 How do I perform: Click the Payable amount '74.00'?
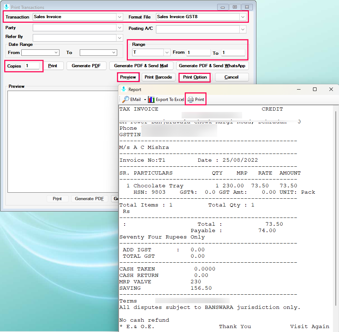click(267, 231)
